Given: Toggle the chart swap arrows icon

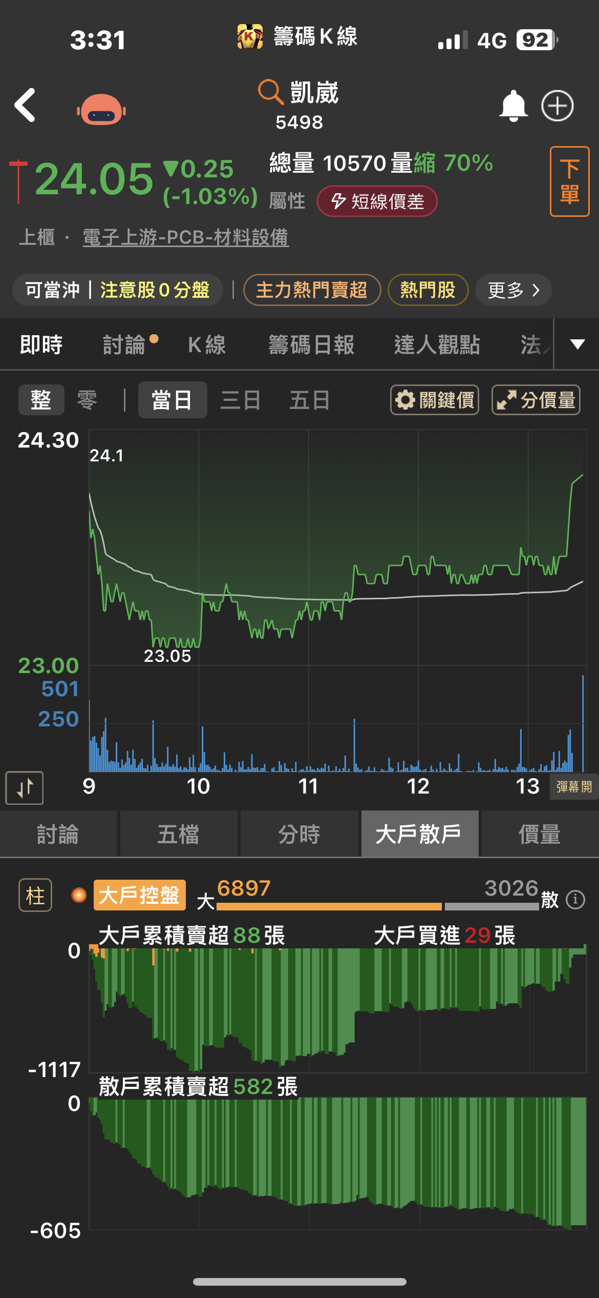Looking at the screenshot, I should point(25,788).
